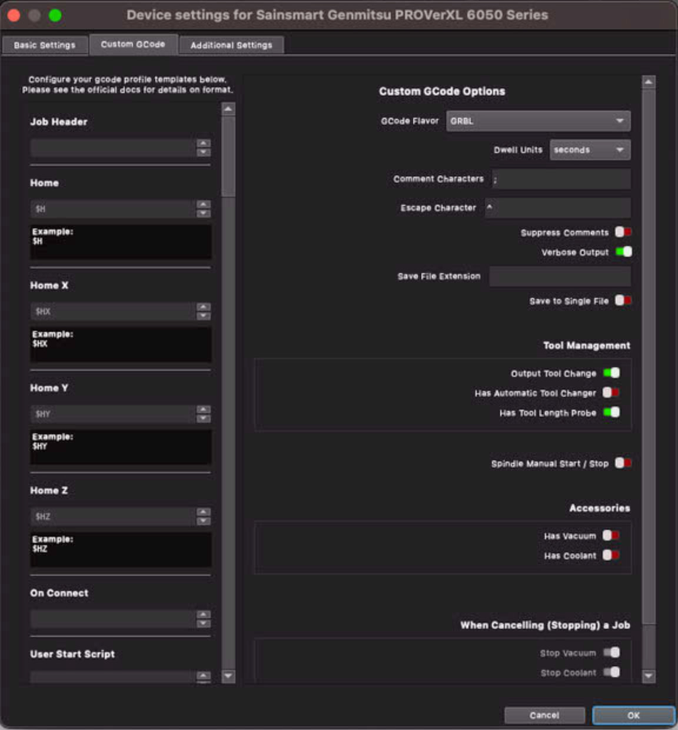
Task: Click up arrow on Home X stepper
Action: coord(203,307)
